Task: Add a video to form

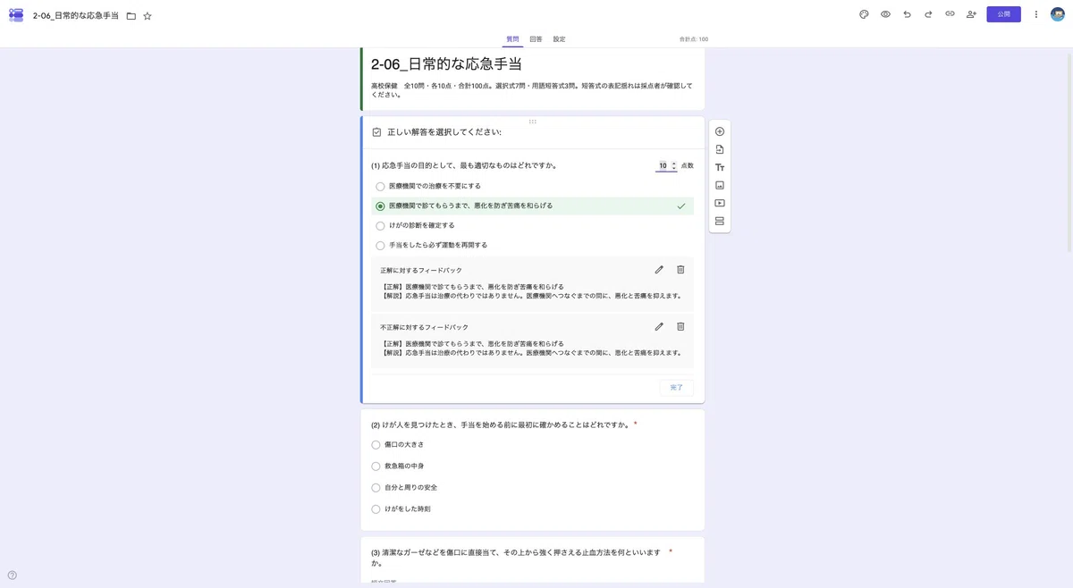Action: pyautogui.click(x=720, y=203)
